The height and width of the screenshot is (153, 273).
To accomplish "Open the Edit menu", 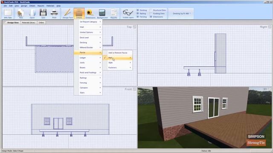I will pos(11,6).
